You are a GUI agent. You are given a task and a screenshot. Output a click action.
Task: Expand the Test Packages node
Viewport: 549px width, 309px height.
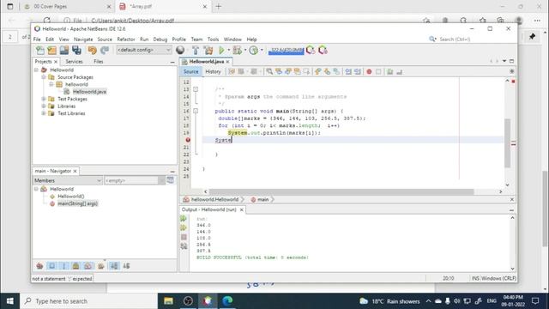[44, 99]
